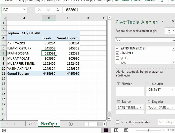The height and width of the screenshot is (133, 175).
Task: Enable Güncelleştirmeyi Ertele checkbox
Action: coord(117,122)
